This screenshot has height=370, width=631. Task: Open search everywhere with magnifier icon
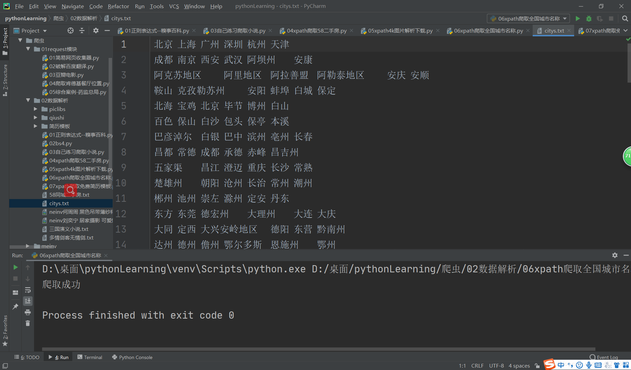tap(625, 18)
